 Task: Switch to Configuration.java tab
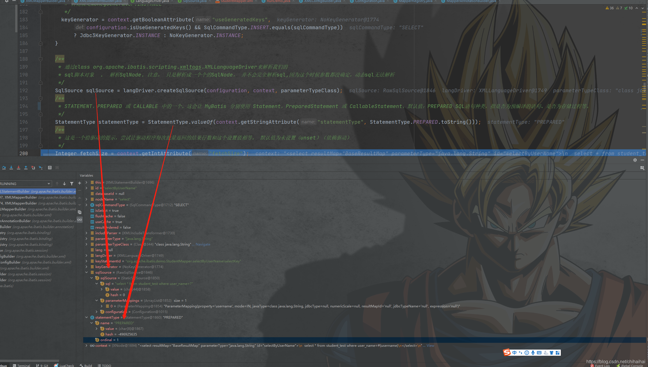370,1
